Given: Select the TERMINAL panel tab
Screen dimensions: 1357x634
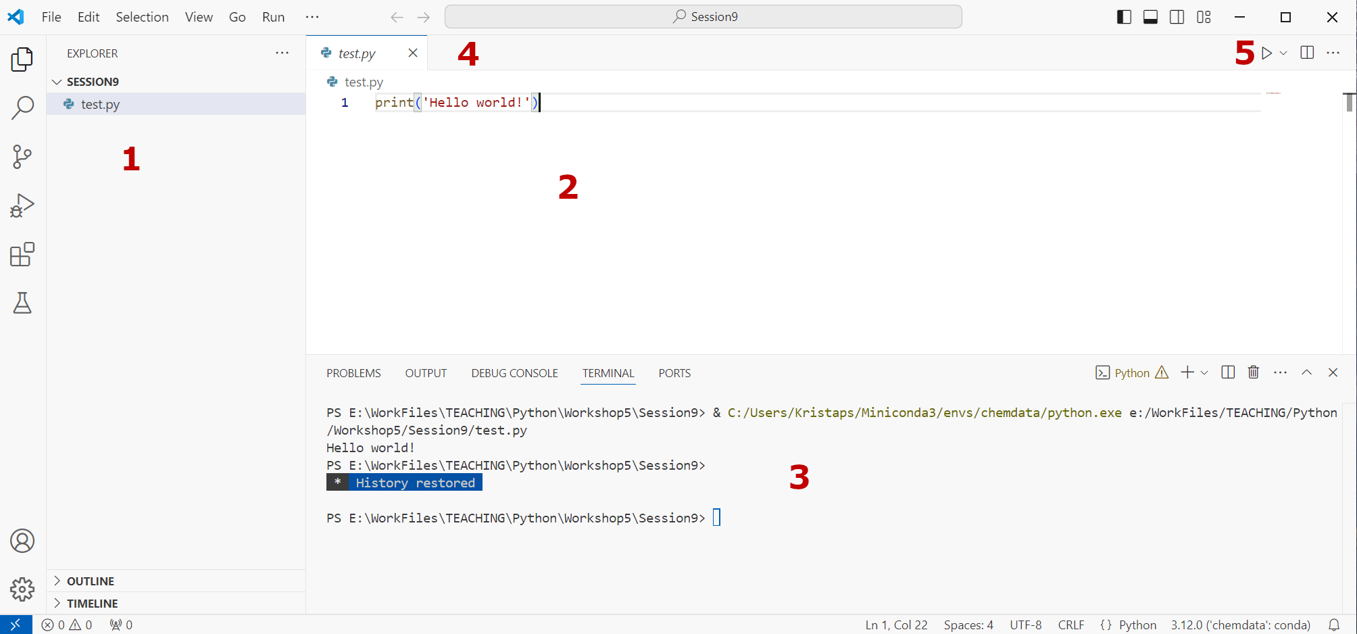Looking at the screenshot, I should (608, 373).
